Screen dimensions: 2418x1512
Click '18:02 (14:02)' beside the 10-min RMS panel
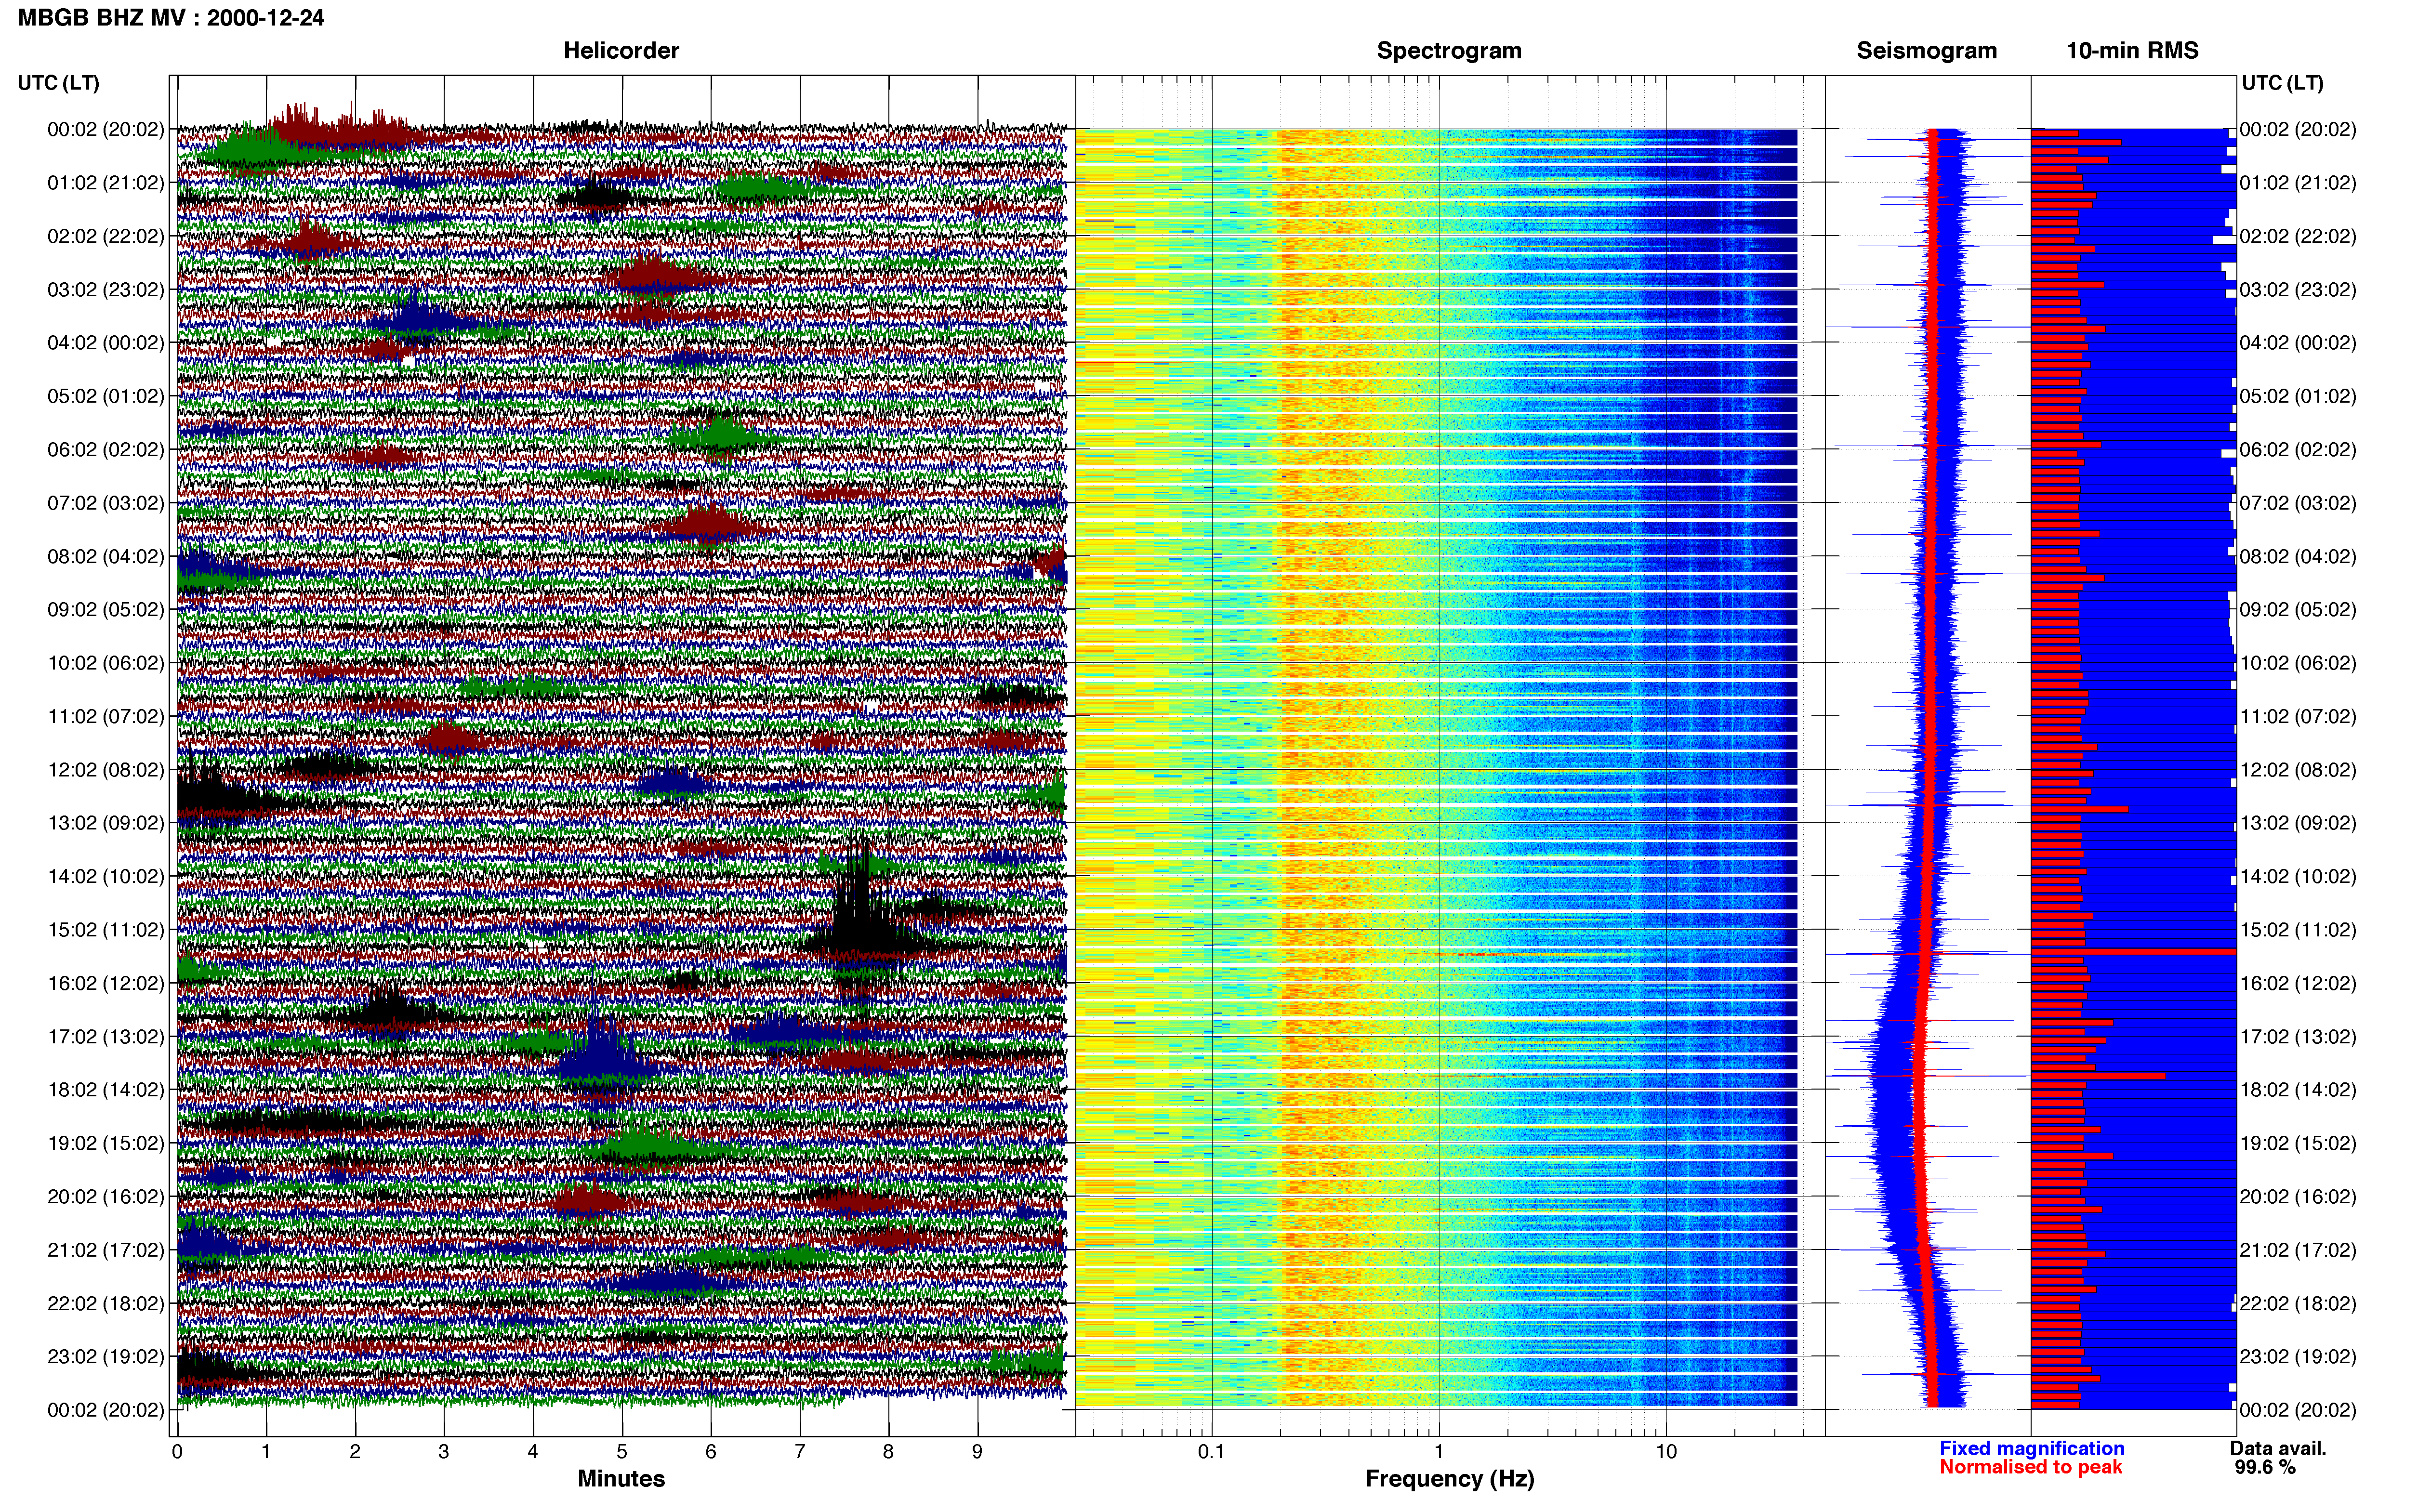point(2298,1090)
